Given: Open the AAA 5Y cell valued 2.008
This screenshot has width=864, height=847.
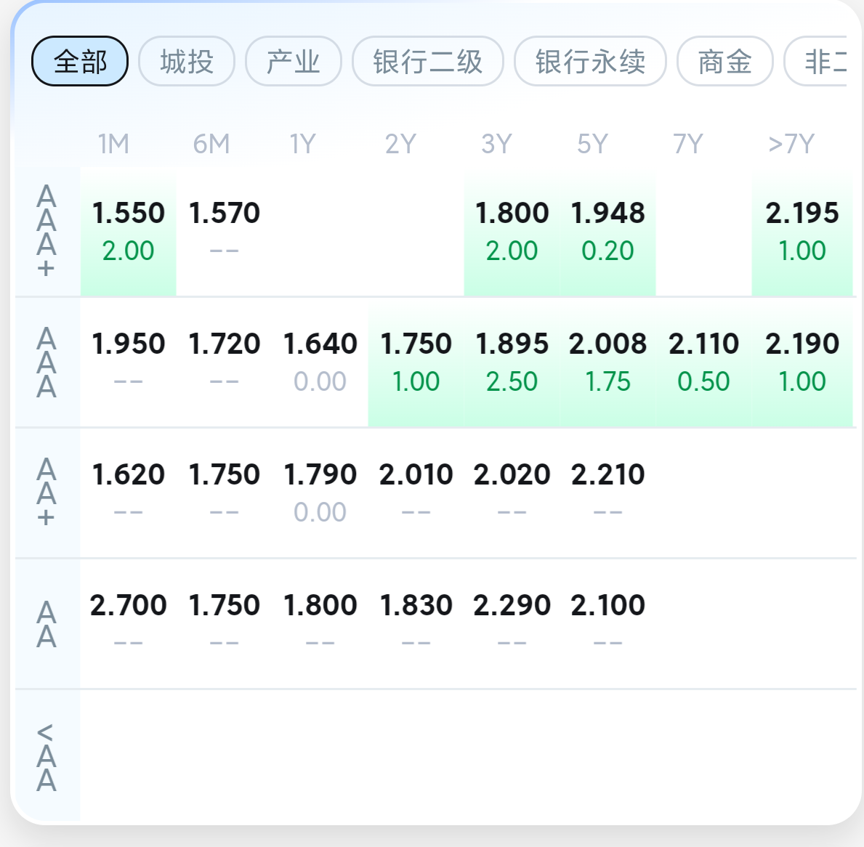Looking at the screenshot, I should click(x=607, y=362).
